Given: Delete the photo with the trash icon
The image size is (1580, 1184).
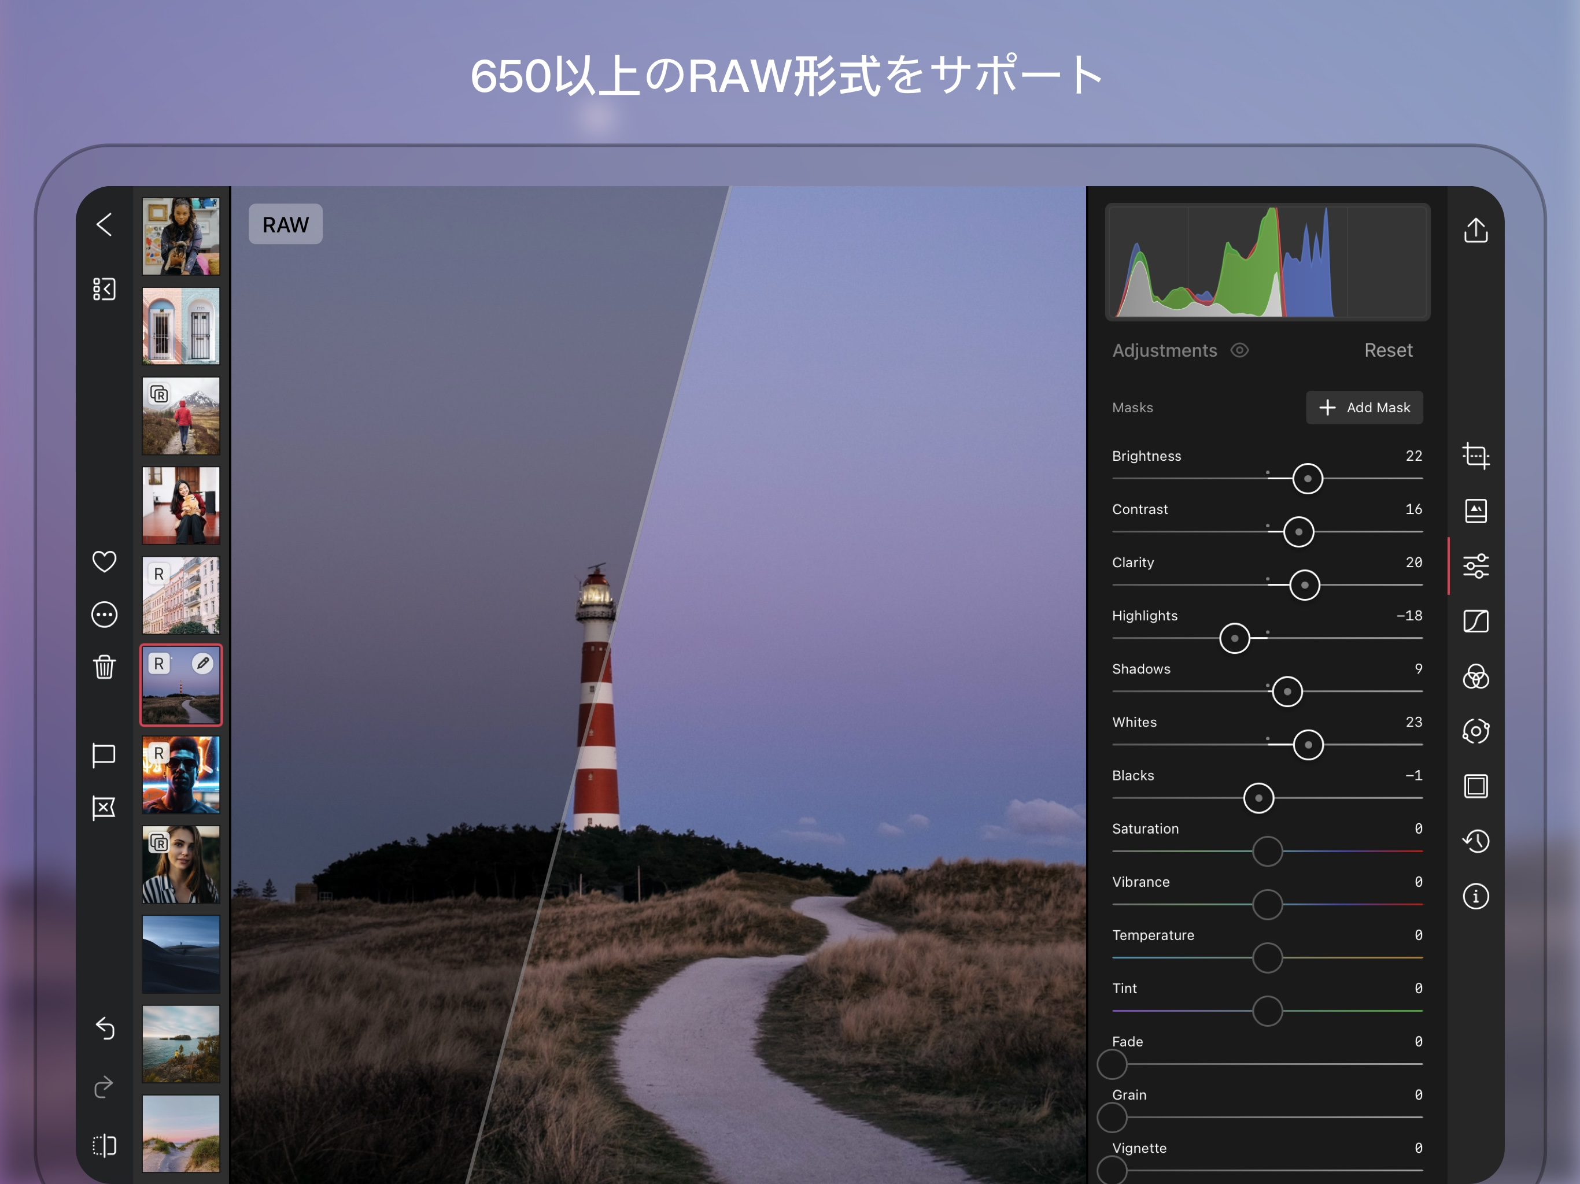Looking at the screenshot, I should (104, 667).
